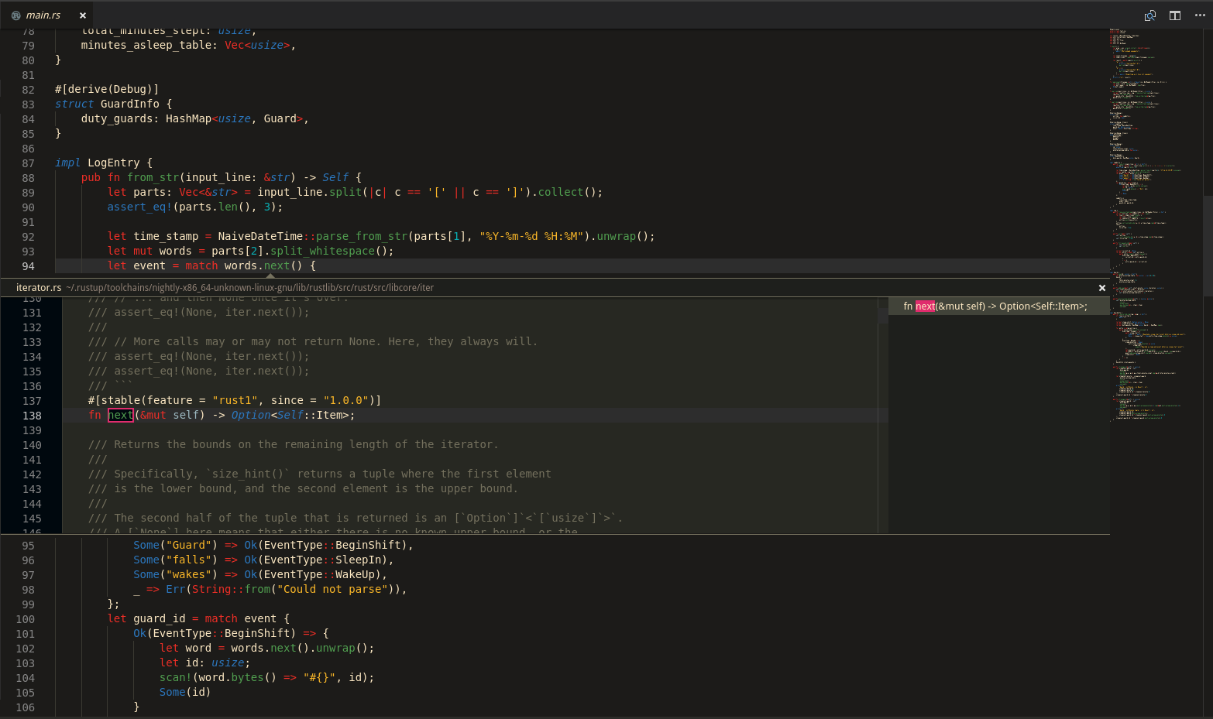1213x719 pixels.
Task: Open iterator.rs from the peek title
Action: tap(39, 288)
